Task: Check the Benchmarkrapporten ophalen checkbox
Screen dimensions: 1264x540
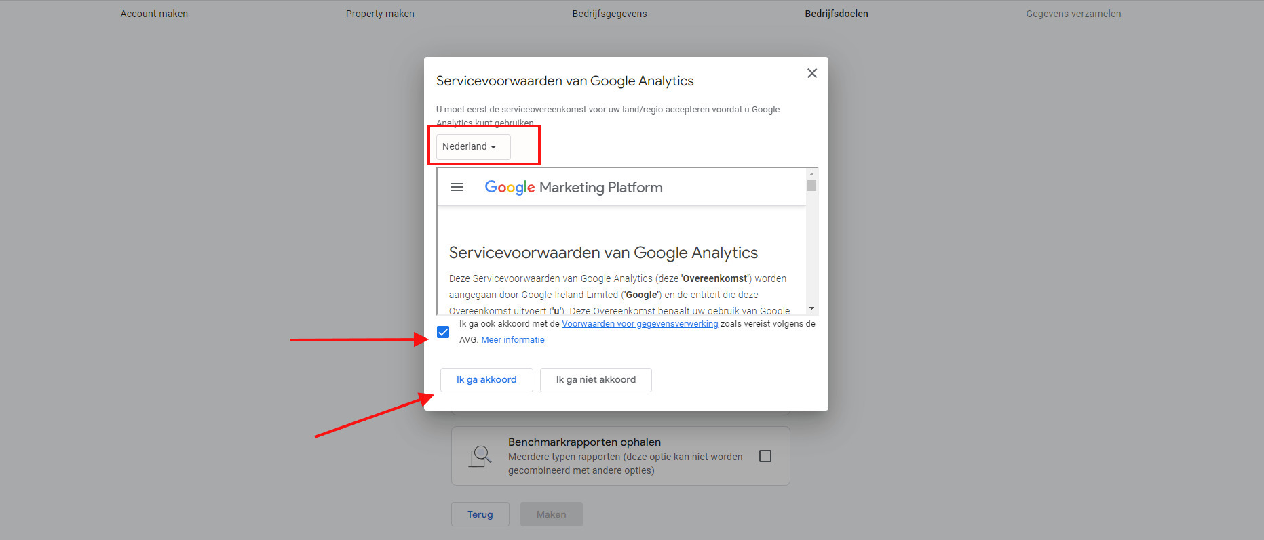Action: point(765,456)
